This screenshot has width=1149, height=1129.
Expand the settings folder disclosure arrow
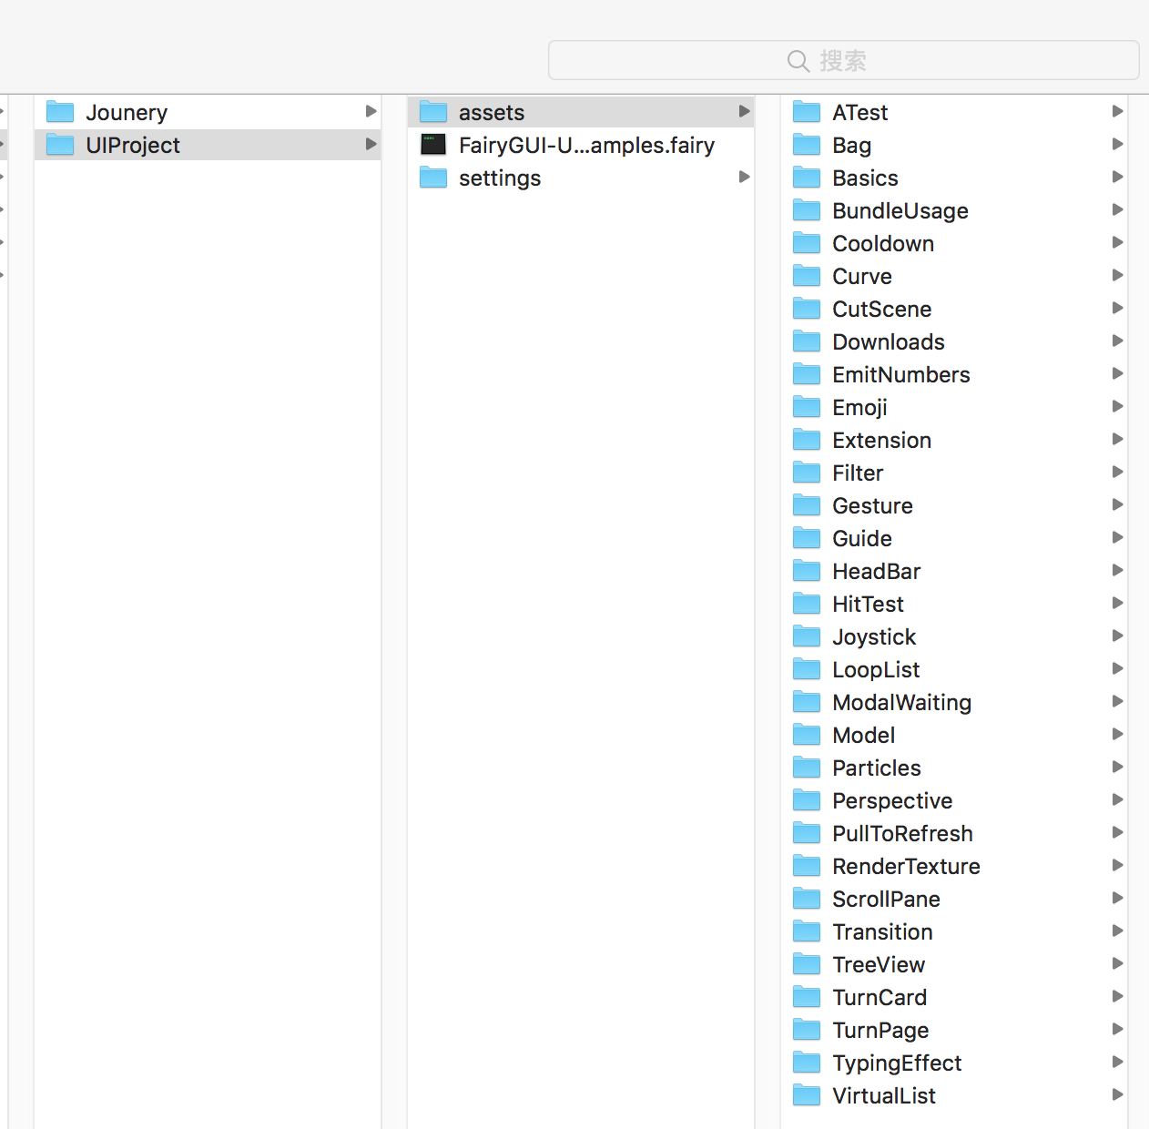point(744,178)
